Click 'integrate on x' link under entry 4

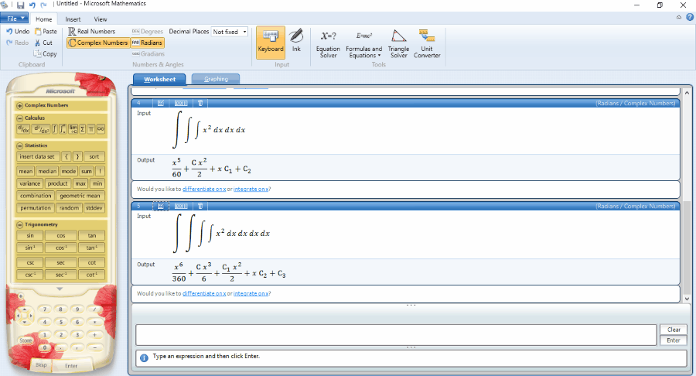pos(251,189)
